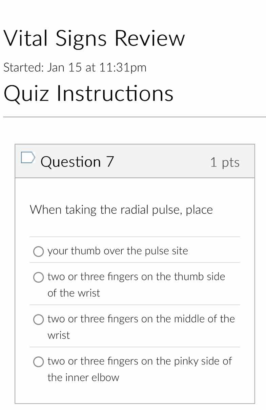The height and width of the screenshot is (410, 266).
Task: Click the 'Started: Jan 15 at 11:31pm' timestamp
Action: (75, 67)
